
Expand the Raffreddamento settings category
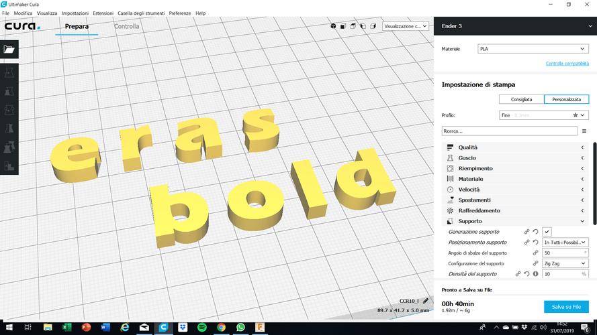point(515,211)
